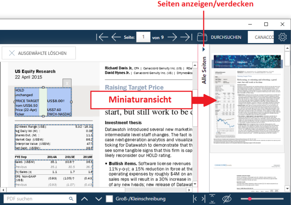Go to next page arrow
This screenshot has width=291, height=205.
[x=172, y=37]
